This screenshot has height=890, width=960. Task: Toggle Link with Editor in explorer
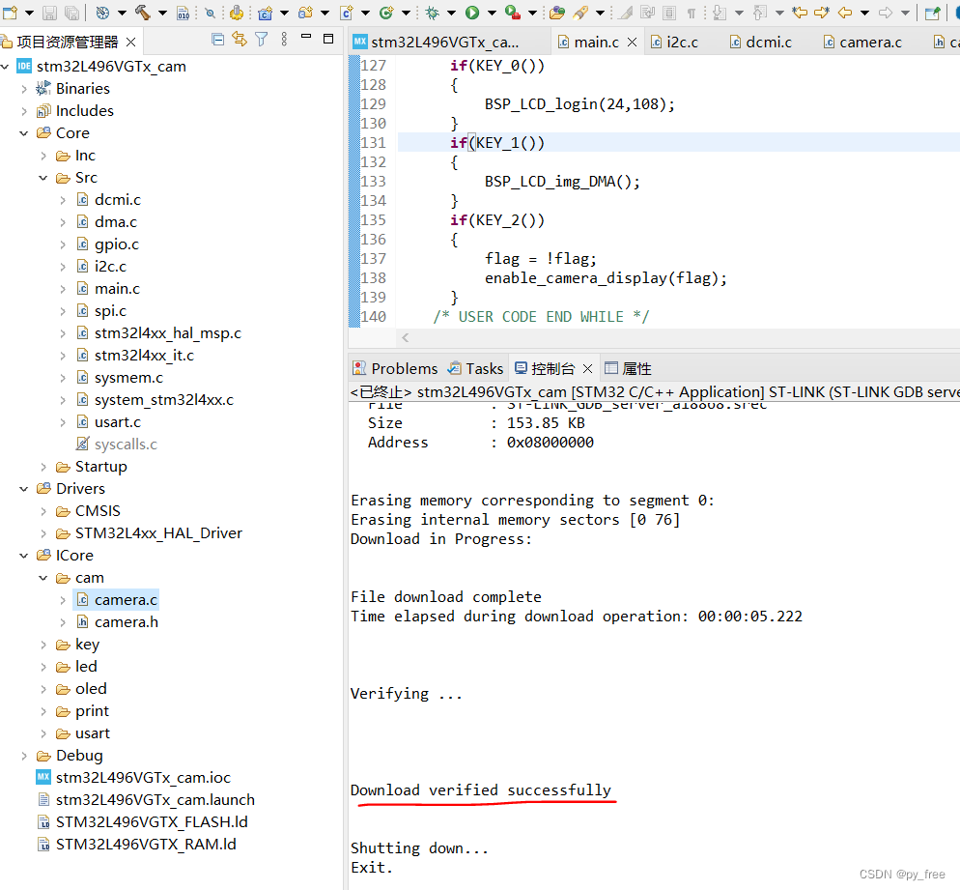pos(239,40)
